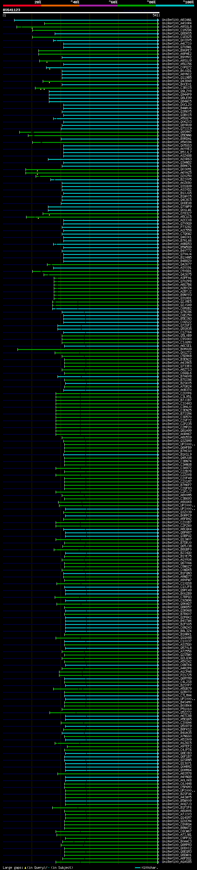Select the UniRef100_B1XJG5 entry
197x870 pixels.
pyautogui.click(x=177, y=193)
